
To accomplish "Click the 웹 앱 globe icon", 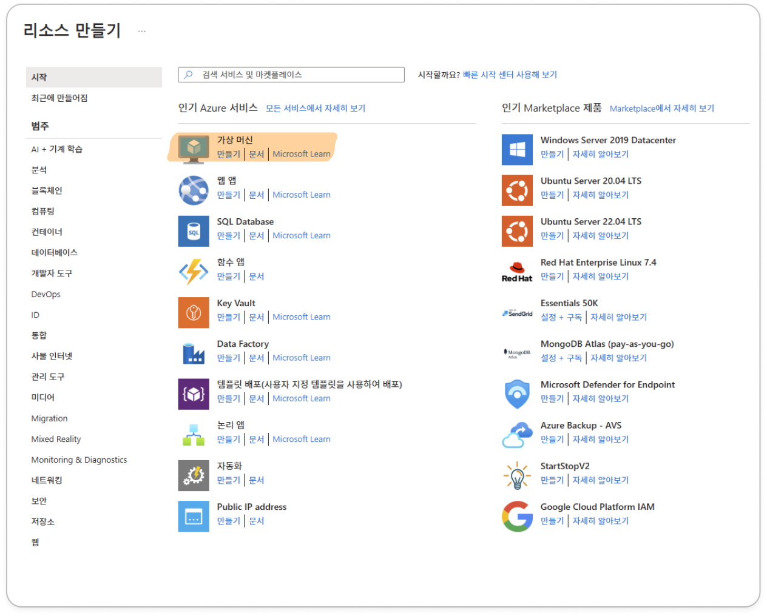I will pyautogui.click(x=194, y=190).
